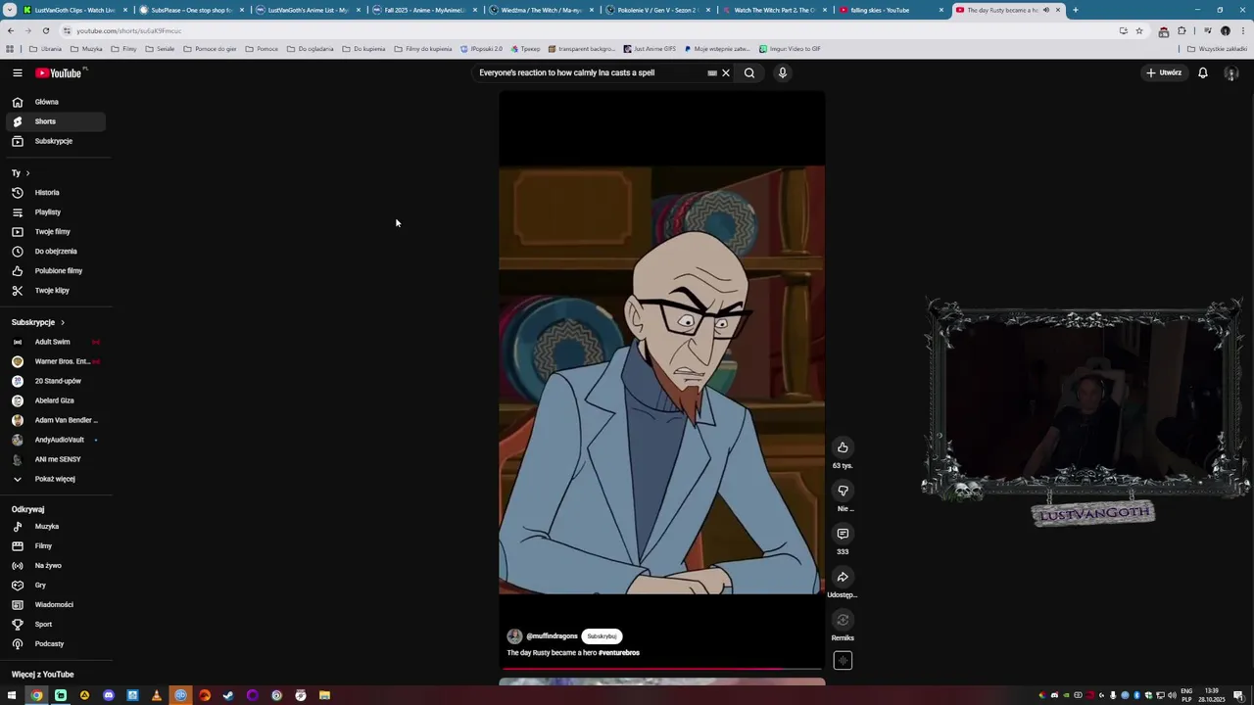Open the AndyAudioVault channel
Viewport: 1254px width, 705px height.
(55, 440)
